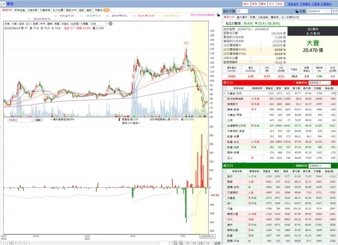The width and height of the screenshot is (338, 245).
Task: Click the pink circle K-line color hint icon
Action: pos(192,15)
